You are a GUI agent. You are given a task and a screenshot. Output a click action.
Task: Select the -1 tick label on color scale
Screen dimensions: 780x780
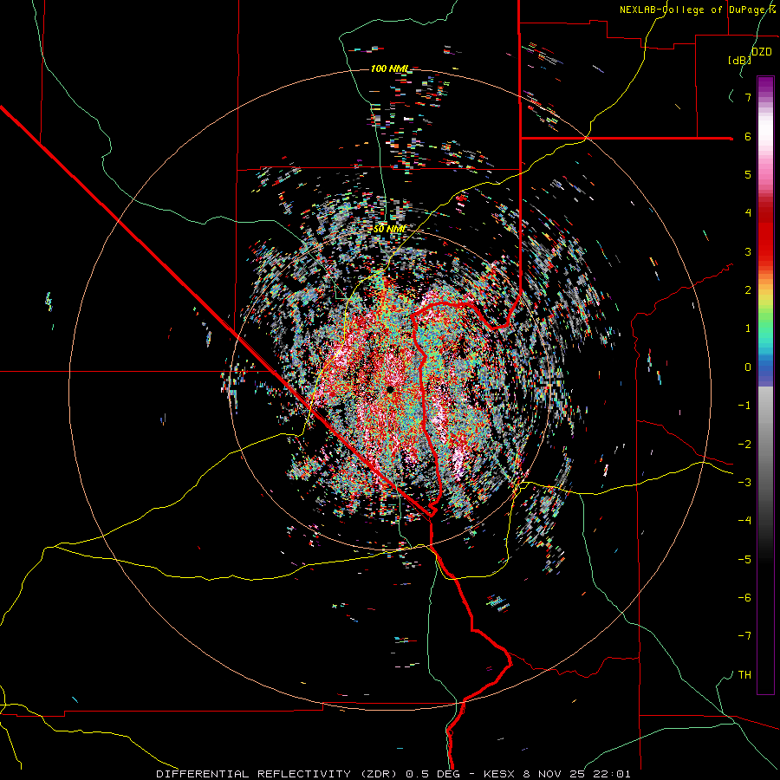[744, 406]
